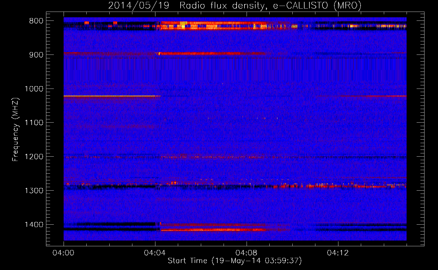The height and width of the screenshot is (270, 438).
Task: Click the 04:00 time tick label
Action: pyautogui.click(x=64, y=253)
